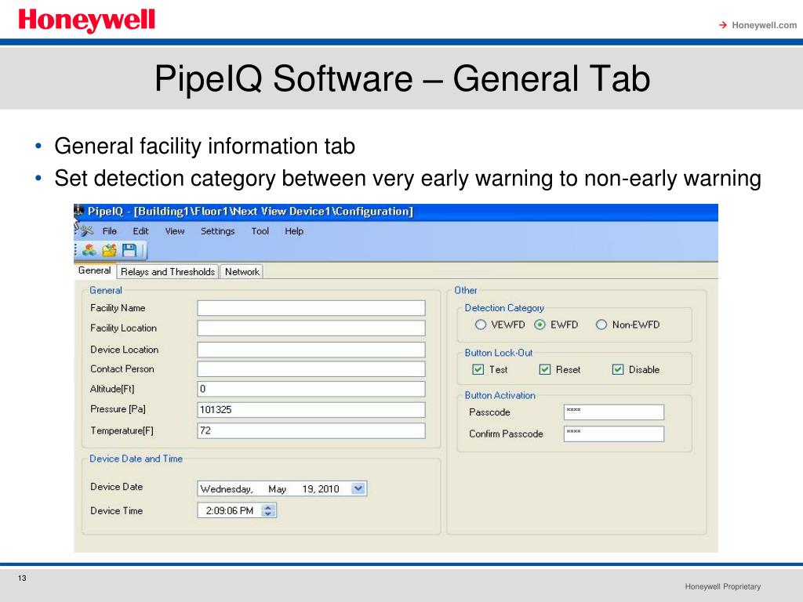Screen dimensions: 803x602
Task: Click the Device Time spinner arrows
Action: click(x=268, y=510)
